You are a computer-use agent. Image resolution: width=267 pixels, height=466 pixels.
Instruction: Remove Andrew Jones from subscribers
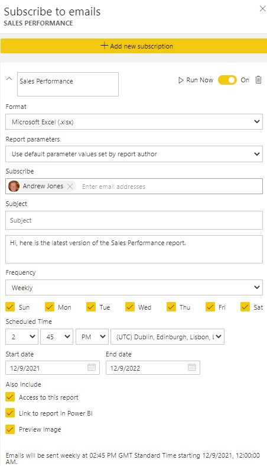[x=70, y=187]
